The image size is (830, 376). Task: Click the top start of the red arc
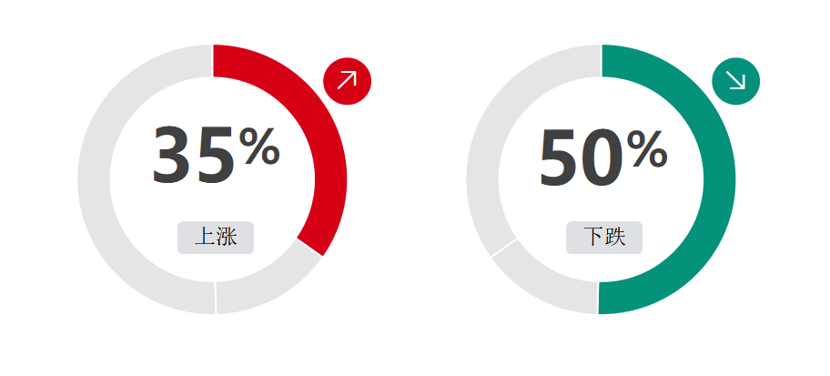(222, 61)
